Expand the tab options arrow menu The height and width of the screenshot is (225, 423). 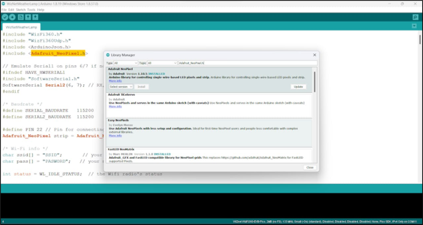point(414,26)
